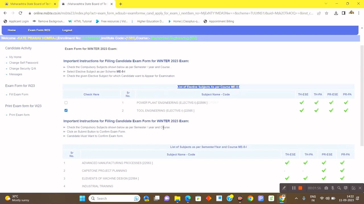Toggle the recorder's muted microphone icon
The width and height of the screenshot is (364, 204).
click(332, 188)
